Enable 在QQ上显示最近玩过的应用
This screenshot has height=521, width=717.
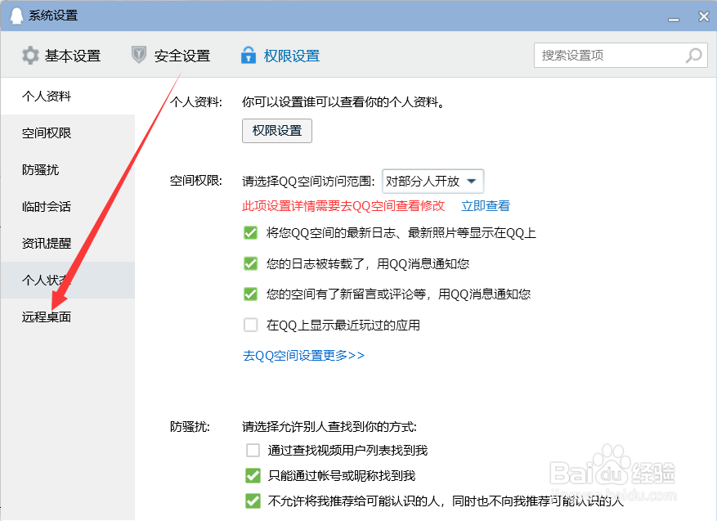pos(251,325)
